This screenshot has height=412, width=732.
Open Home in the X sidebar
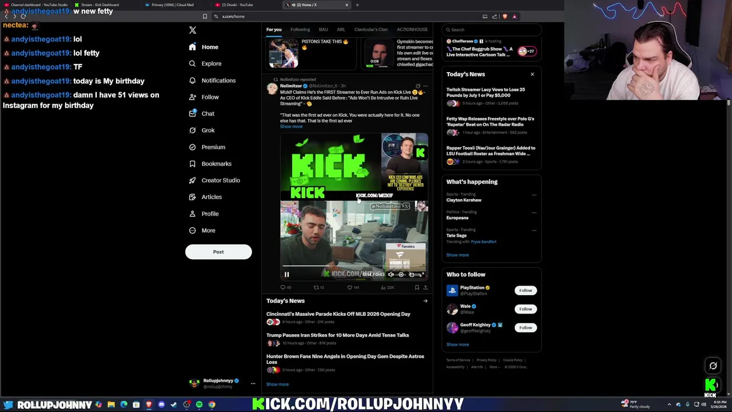(204, 47)
